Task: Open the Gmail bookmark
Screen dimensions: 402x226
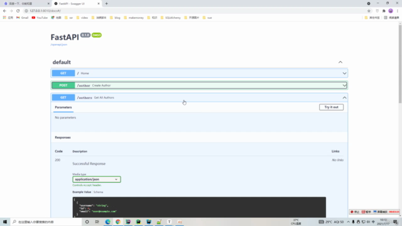Action: (23, 18)
